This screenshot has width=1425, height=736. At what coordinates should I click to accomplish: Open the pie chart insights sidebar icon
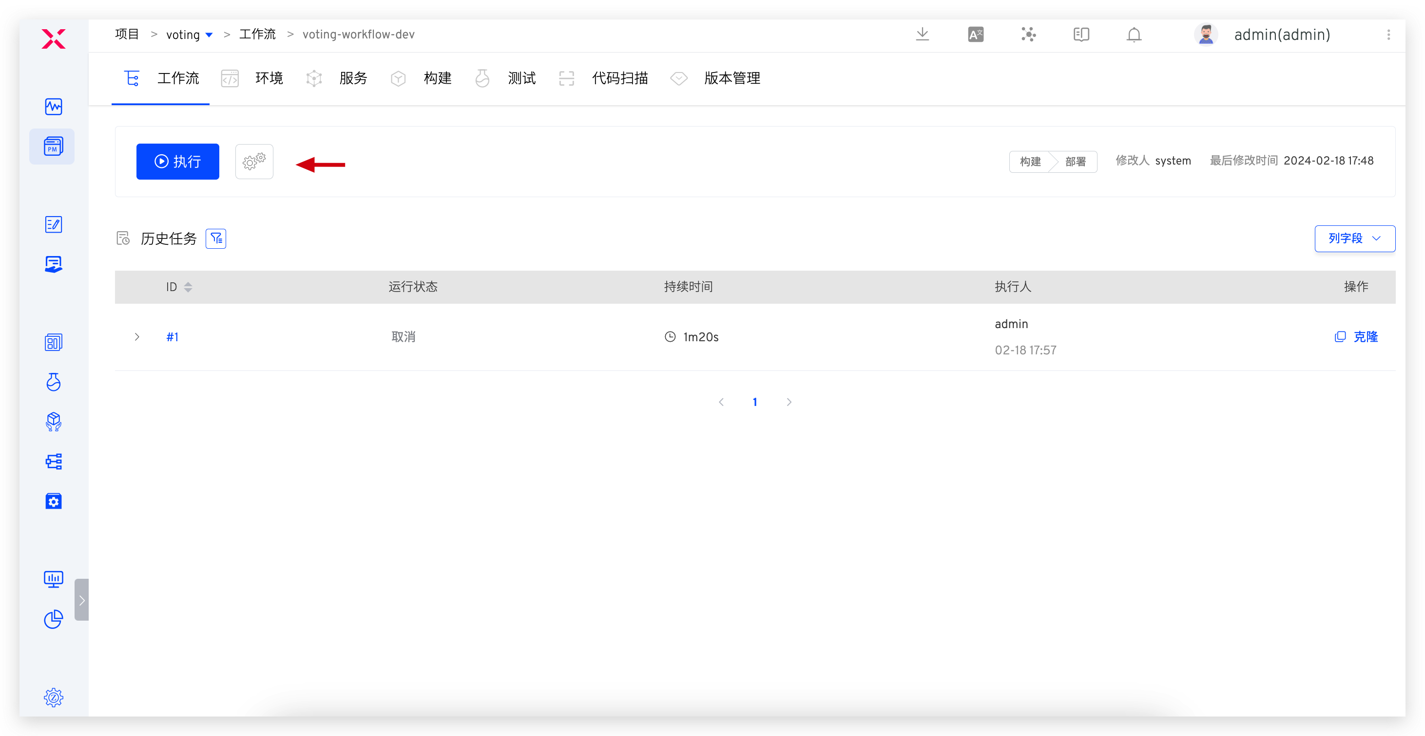[53, 619]
